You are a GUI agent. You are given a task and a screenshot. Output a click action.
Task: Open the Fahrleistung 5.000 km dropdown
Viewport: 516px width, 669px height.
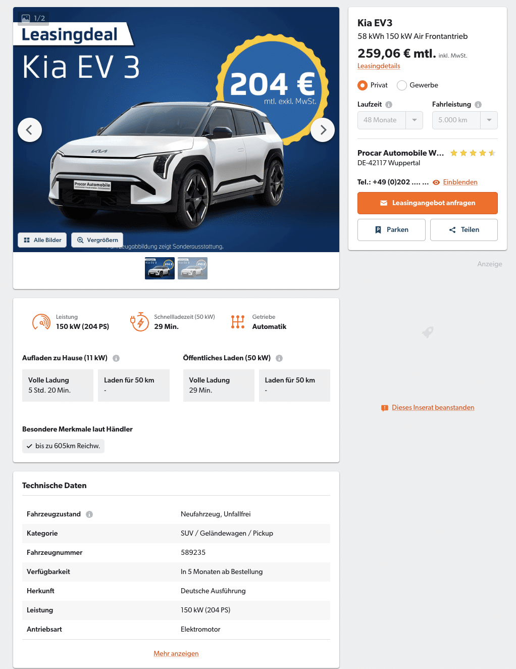point(465,120)
